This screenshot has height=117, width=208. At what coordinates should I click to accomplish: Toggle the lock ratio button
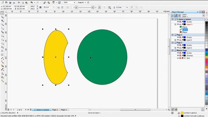[40, 7]
